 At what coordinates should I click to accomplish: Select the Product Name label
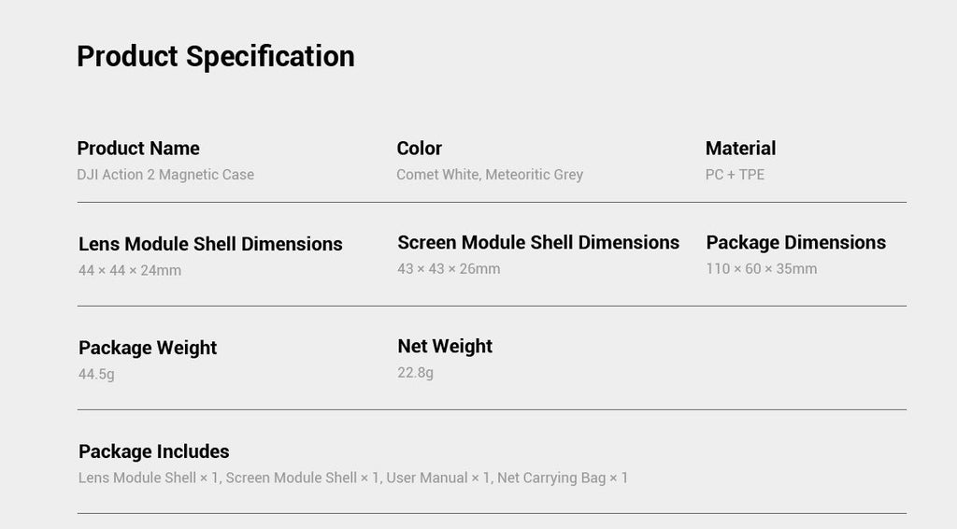(138, 149)
